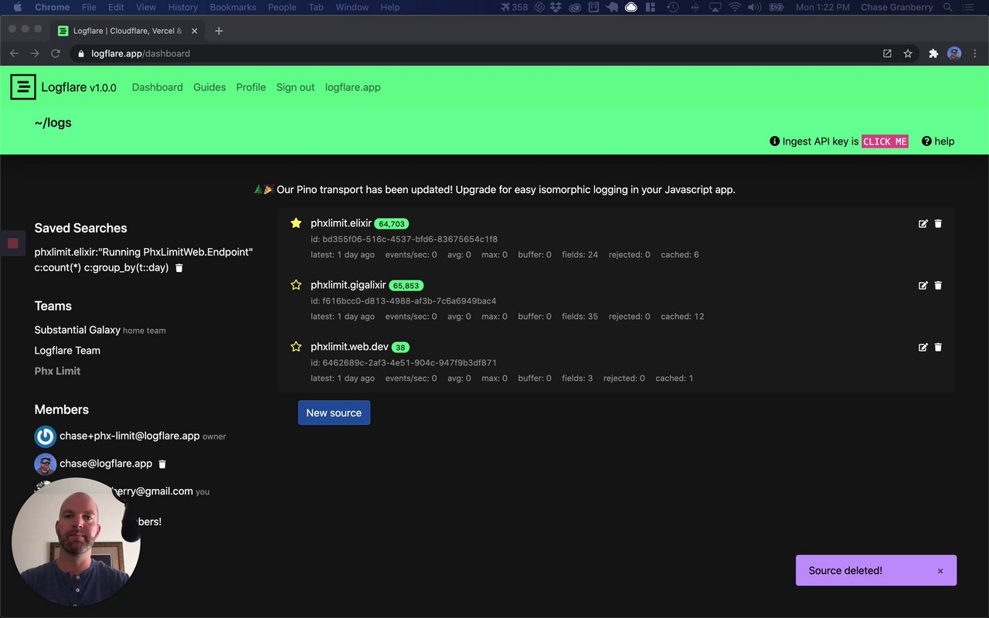
Task: Click the Pino transport update announcement
Action: 494,189
